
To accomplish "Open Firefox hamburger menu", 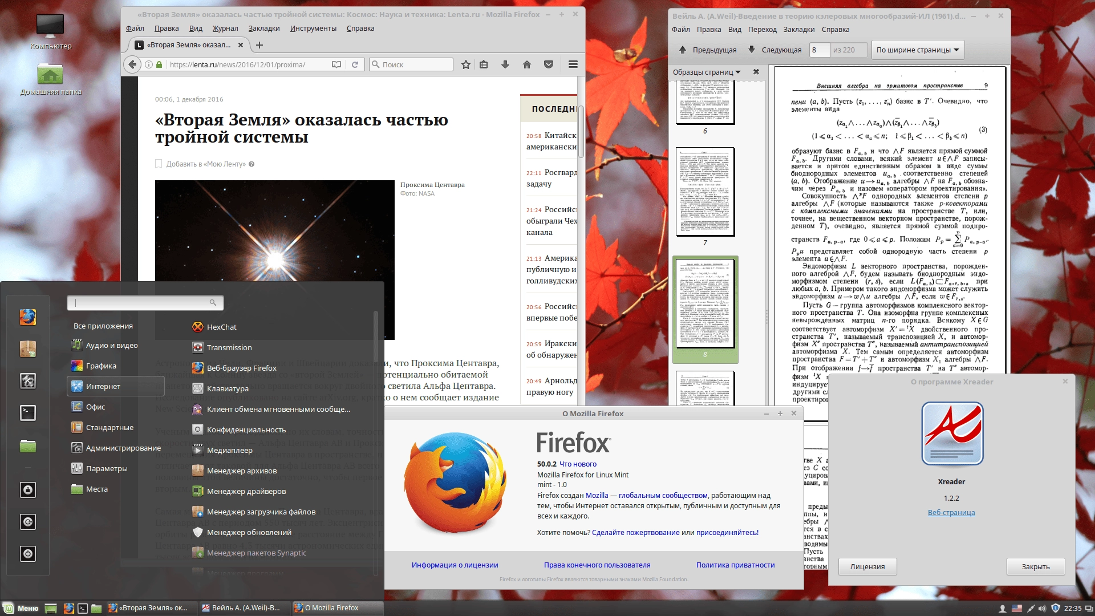I will pos(573,64).
